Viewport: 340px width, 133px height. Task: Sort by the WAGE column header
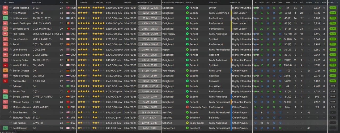(x=108, y=2)
